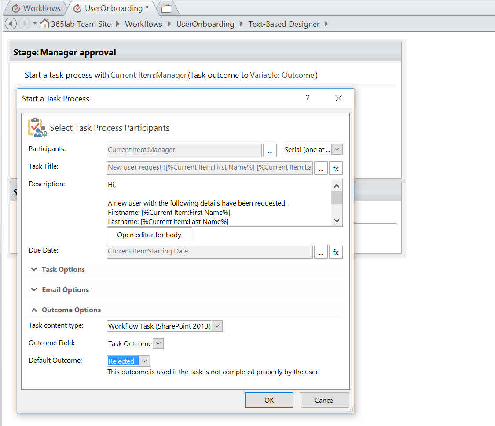Viewport: 495px width, 426px height.
Task: Click the fx button next to Task Title
Action: (336, 168)
